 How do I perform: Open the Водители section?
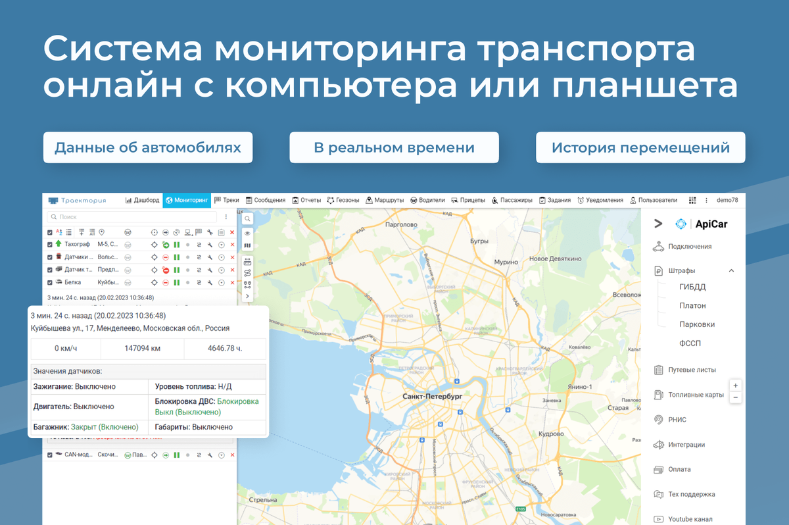coord(433,199)
